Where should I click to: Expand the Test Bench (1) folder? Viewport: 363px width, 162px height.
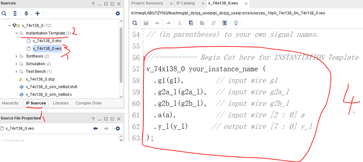click(16, 72)
